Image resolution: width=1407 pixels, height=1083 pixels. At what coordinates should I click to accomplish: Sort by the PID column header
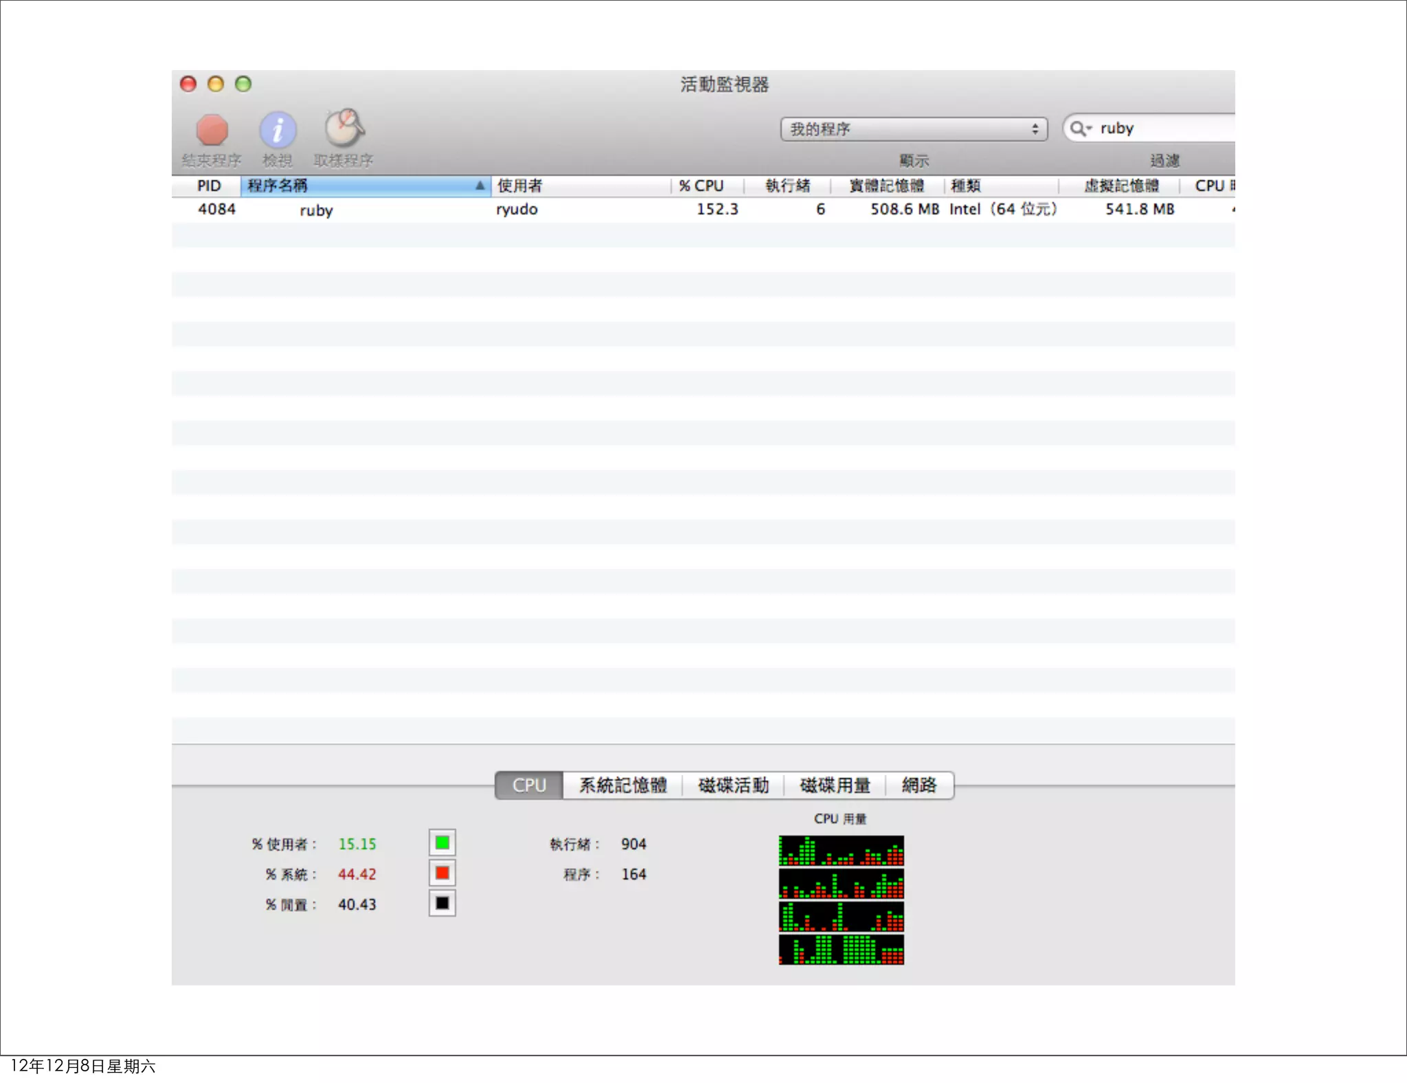(x=209, y=186)
